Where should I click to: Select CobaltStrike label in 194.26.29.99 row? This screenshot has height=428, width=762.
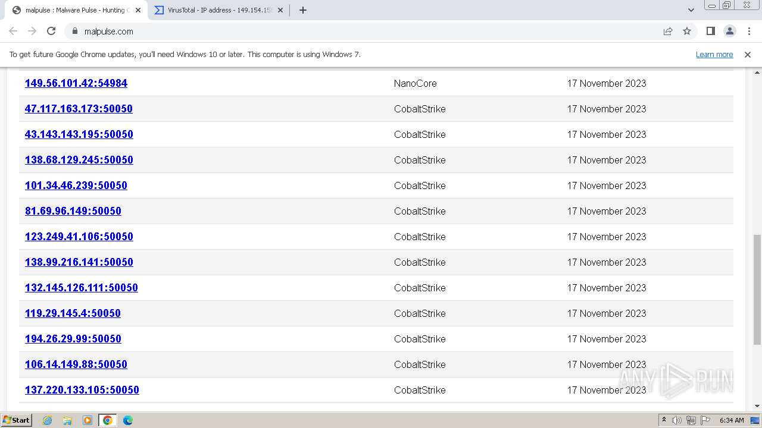[x=420, y=339]
